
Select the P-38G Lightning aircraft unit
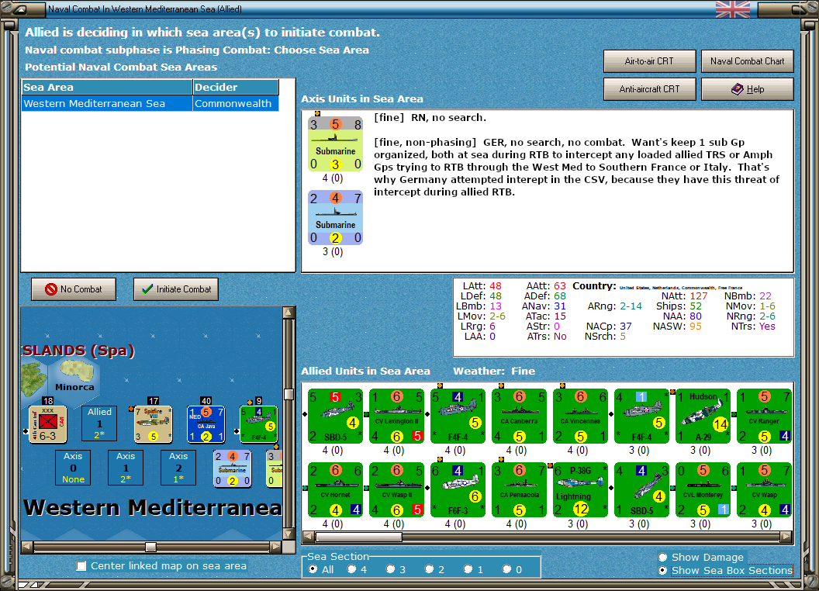click(x=580, y=489)
